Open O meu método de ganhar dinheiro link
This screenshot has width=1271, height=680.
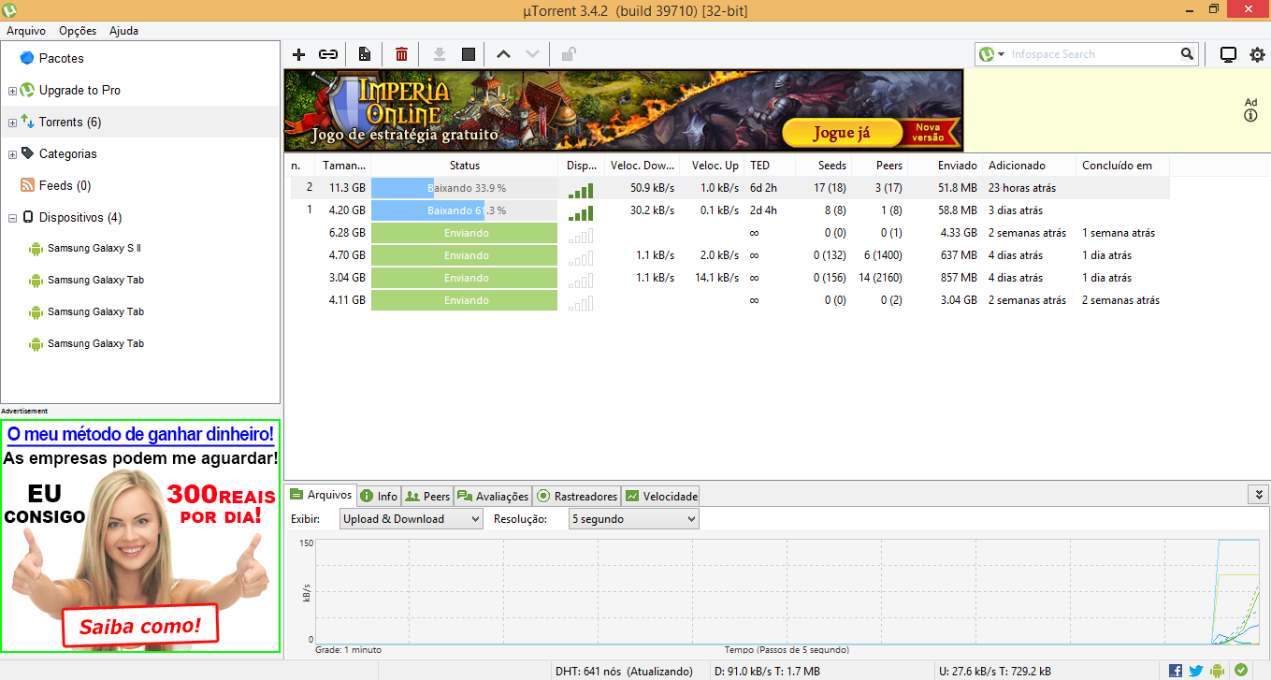[x=140, y=434]
